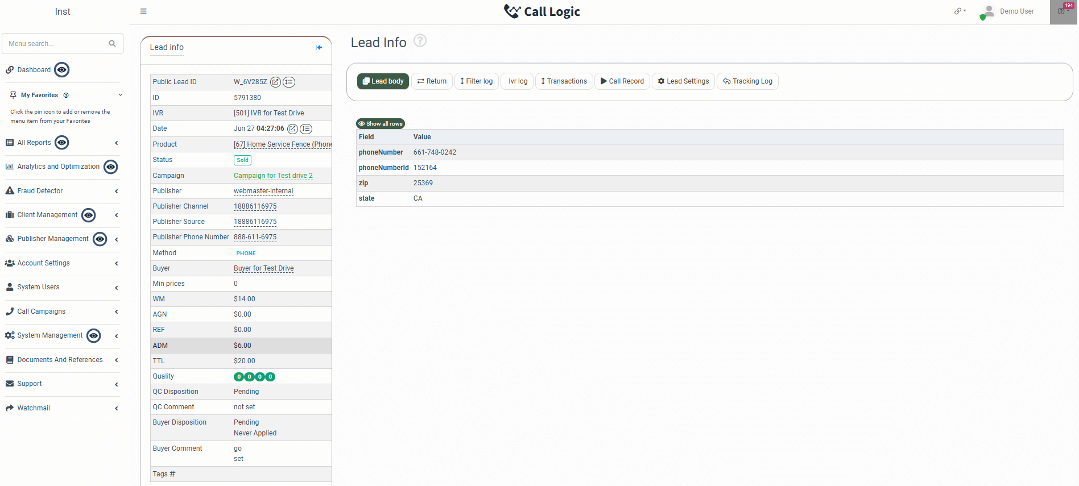Open the Return tab
This screenshot has width=1079, height=486.
pyautogui.click(x=432, y=81)
